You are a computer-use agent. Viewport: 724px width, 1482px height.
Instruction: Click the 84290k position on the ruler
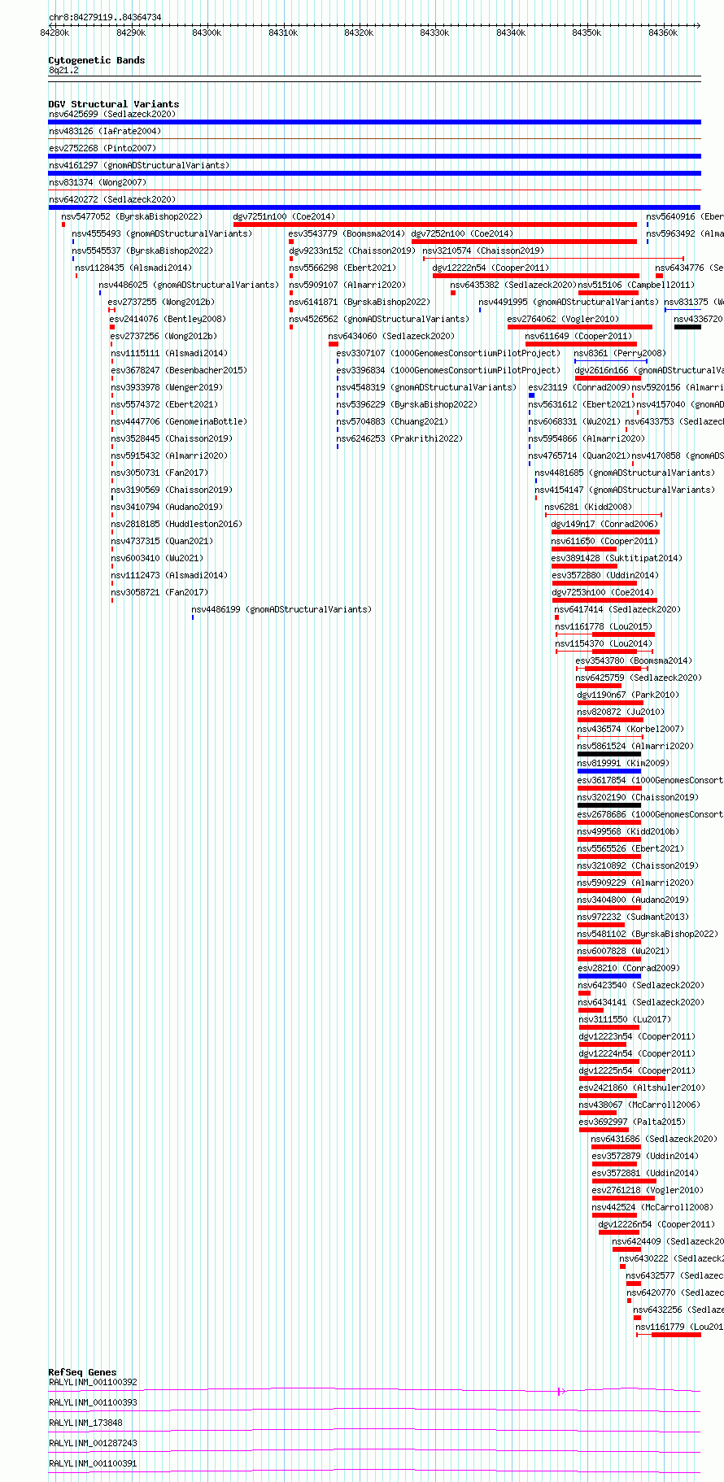click(x=131, y=33)
